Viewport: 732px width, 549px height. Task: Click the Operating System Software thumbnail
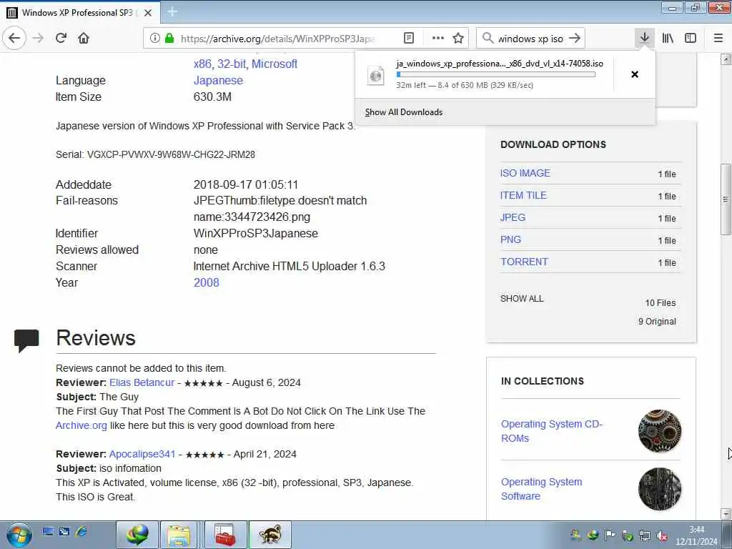660,489
